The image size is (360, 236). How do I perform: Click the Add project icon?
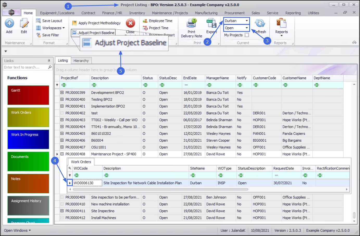(9, 23)
